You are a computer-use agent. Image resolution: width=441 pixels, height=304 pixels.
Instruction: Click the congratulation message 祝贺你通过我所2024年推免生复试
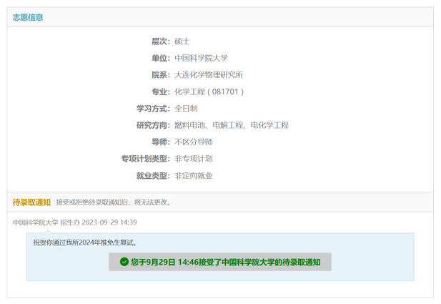click(x=85, y=242)
